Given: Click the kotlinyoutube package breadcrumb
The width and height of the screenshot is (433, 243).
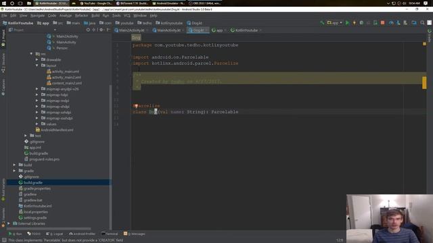Looking at the screenshot, I should (169, 23).
